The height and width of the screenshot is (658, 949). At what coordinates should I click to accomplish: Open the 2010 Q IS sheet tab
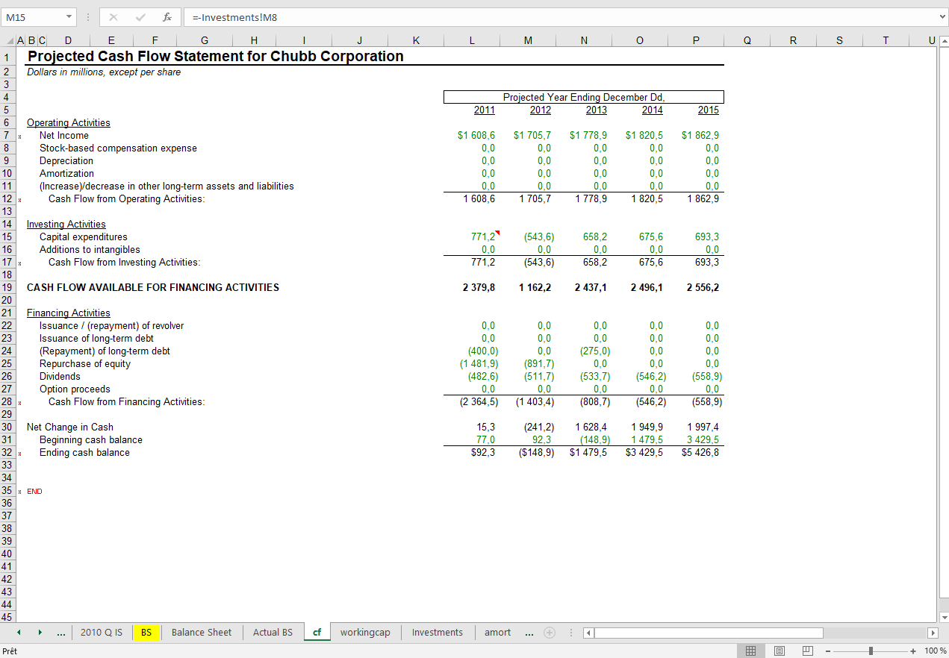pyautogui.click(x=102, y=633)
